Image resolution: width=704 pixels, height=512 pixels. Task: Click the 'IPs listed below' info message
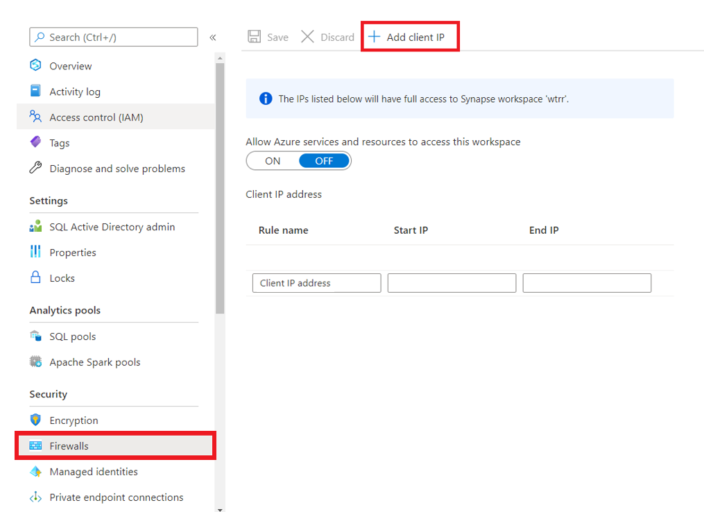(423, 99)
